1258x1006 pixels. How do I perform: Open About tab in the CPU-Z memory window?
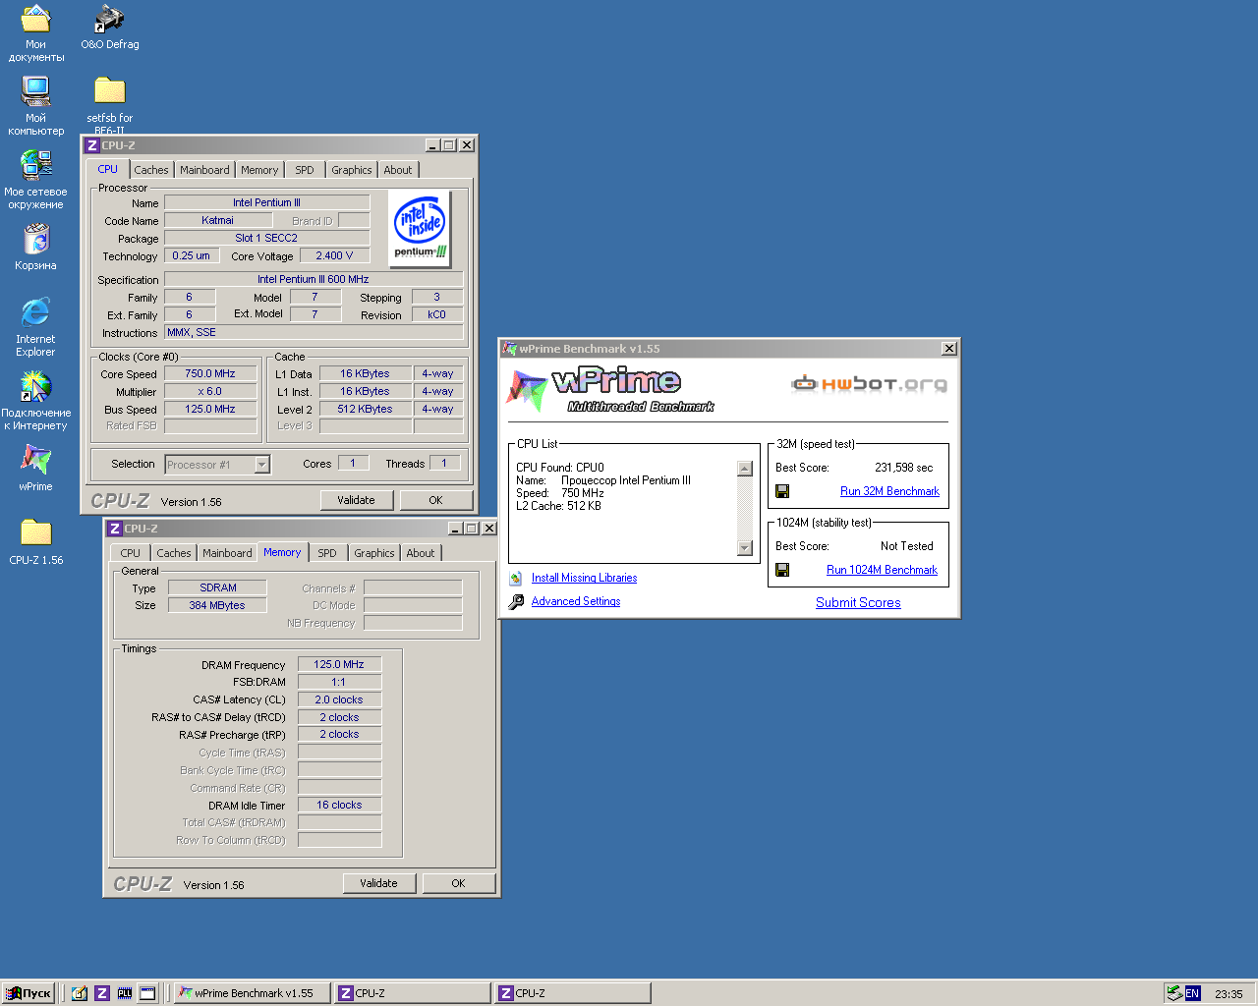point(421,553)
